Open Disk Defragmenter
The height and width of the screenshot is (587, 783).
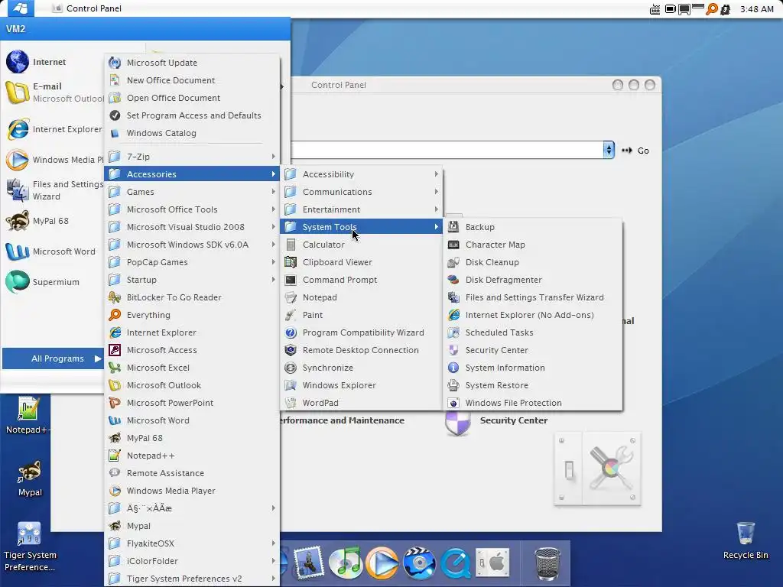(x=532, y=280)
